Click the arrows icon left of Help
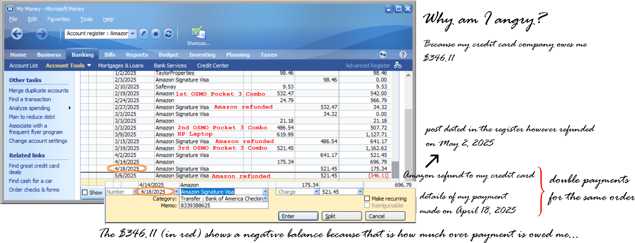 click(x=383, y=54)
